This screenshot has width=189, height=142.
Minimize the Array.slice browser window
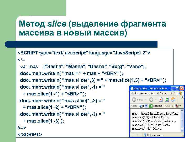[x=172, y=88]
